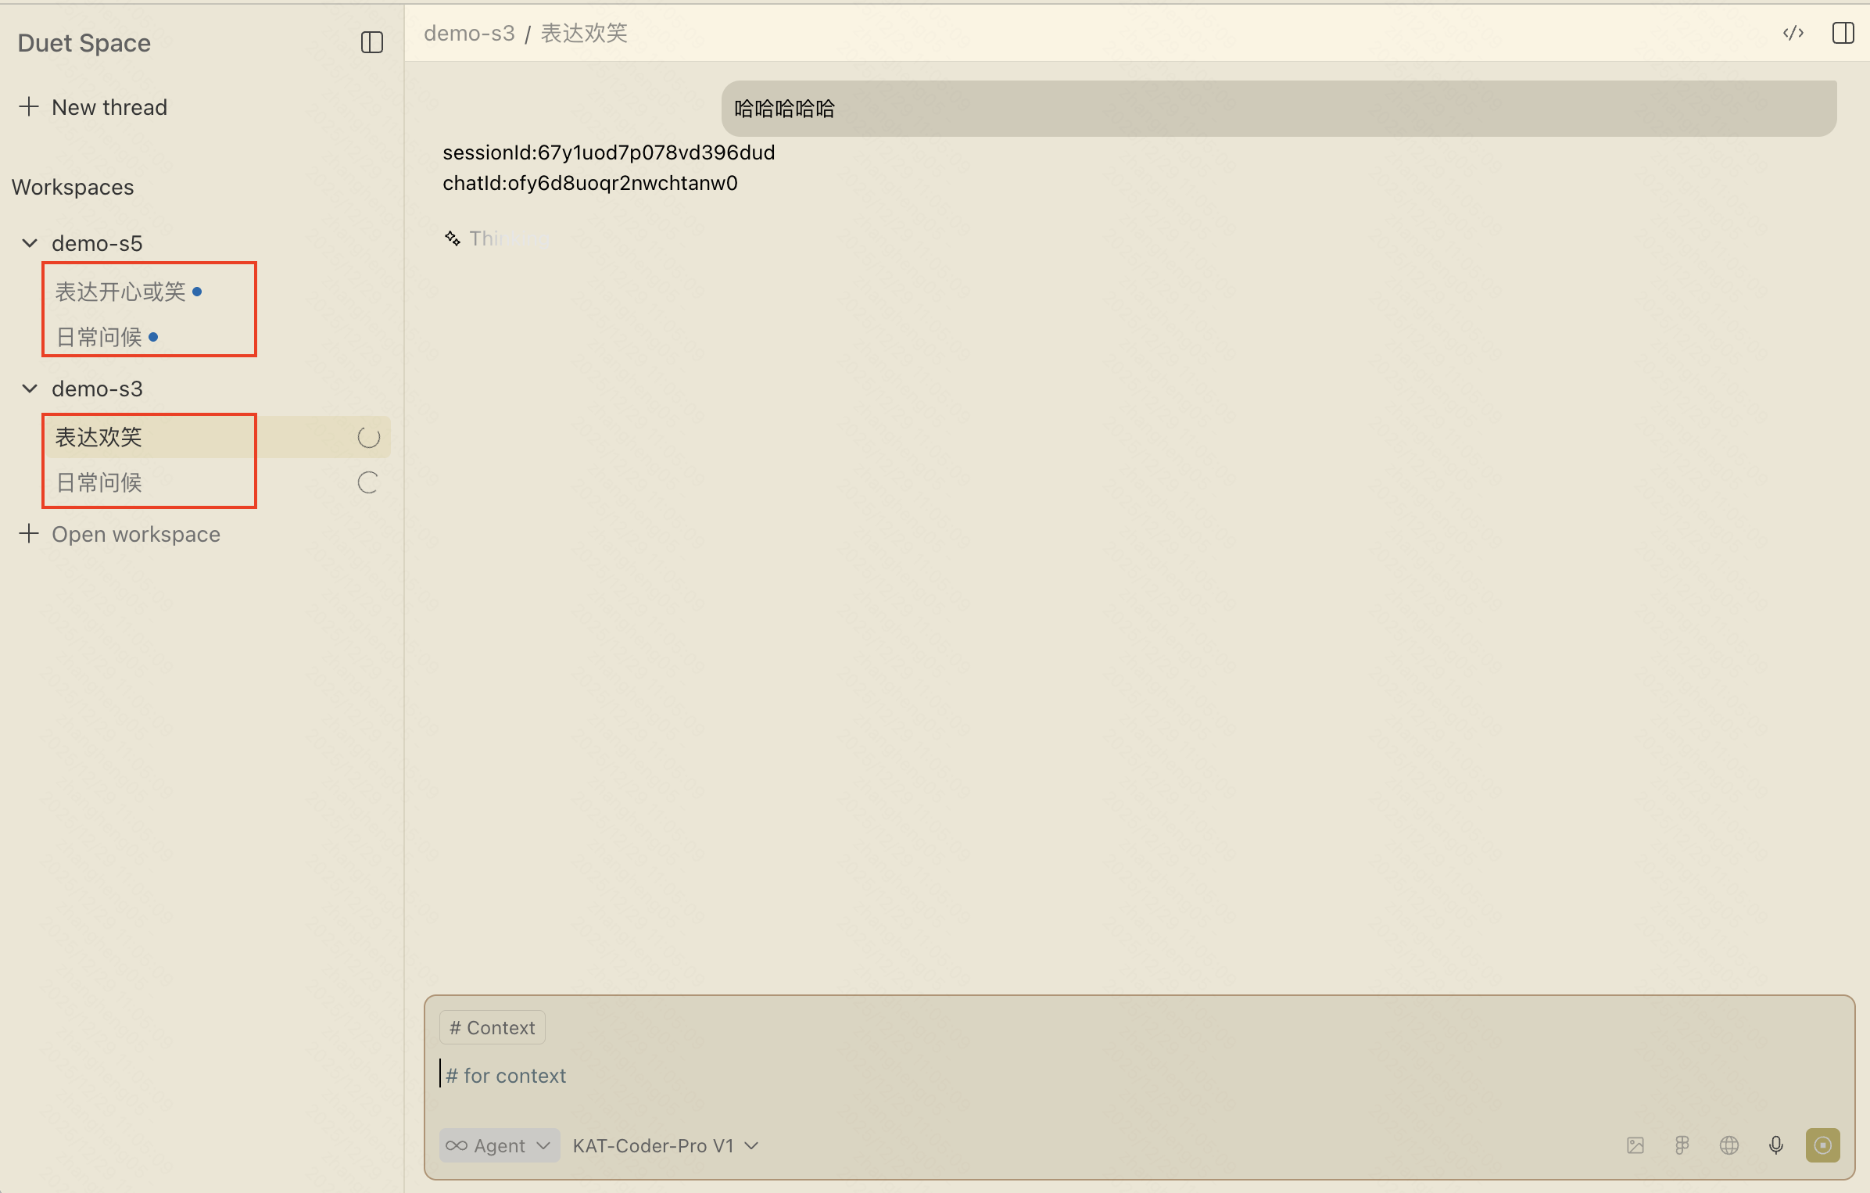1870x1193 pixels.
Task: Select 日常问候 thread under demo-s3
Action: click(x=99, y=482)
